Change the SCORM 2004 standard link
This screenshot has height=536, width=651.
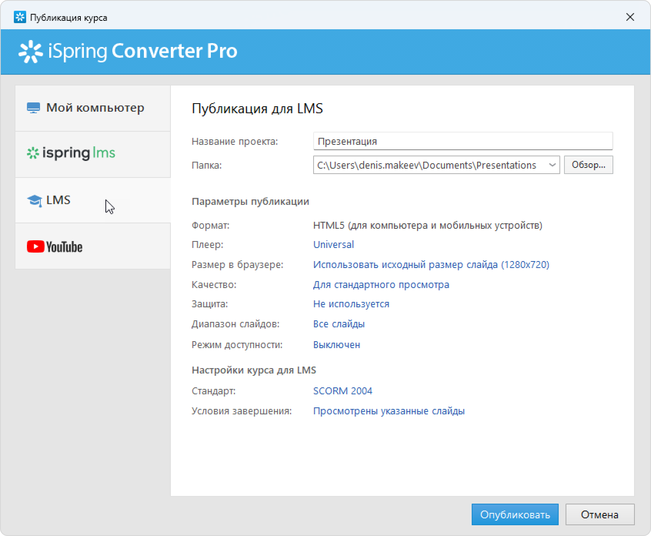pos(343,391)
